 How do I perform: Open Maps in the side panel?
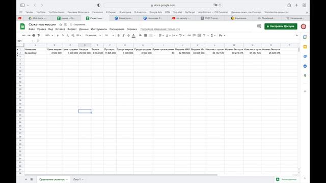tap(305, 76)
